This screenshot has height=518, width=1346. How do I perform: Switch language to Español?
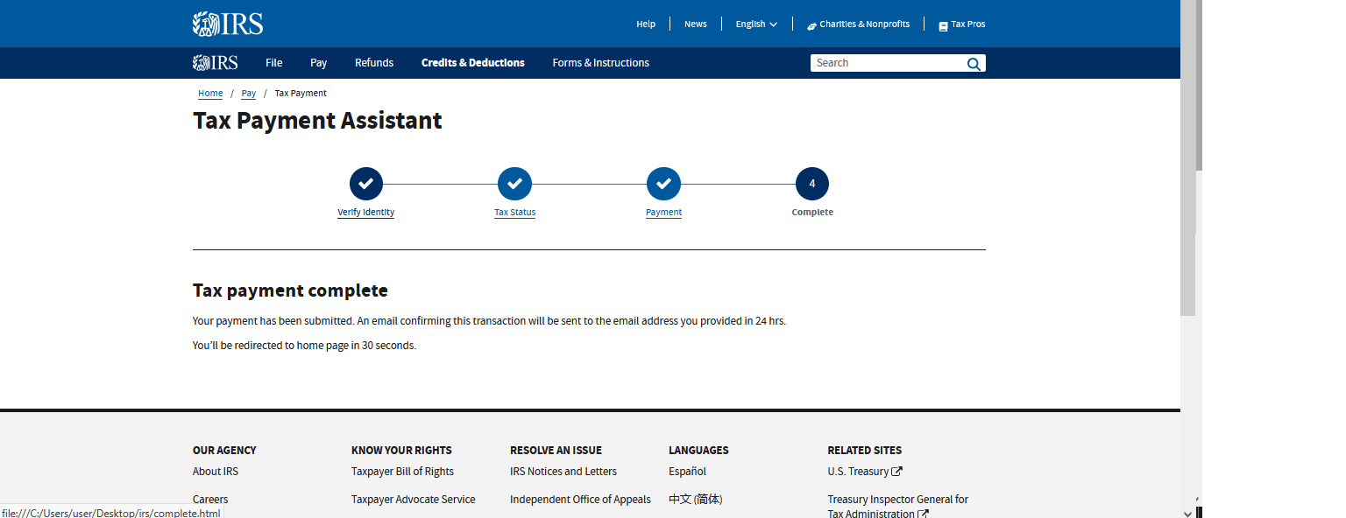tap(687, 472)
